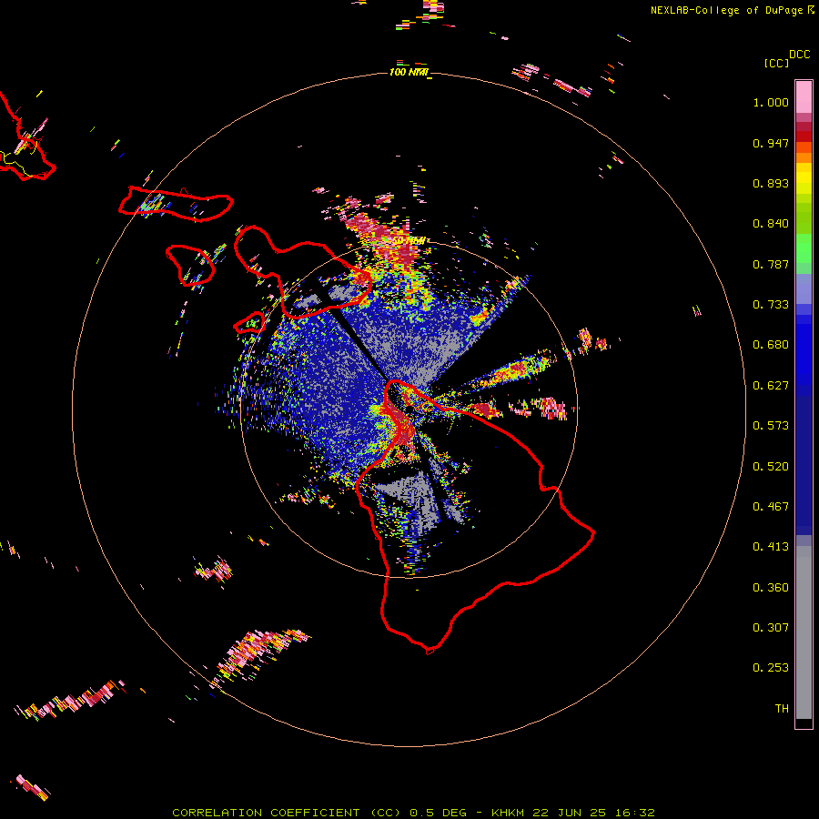
Task: Select the 0.893 color scale value
Action: 771,183
